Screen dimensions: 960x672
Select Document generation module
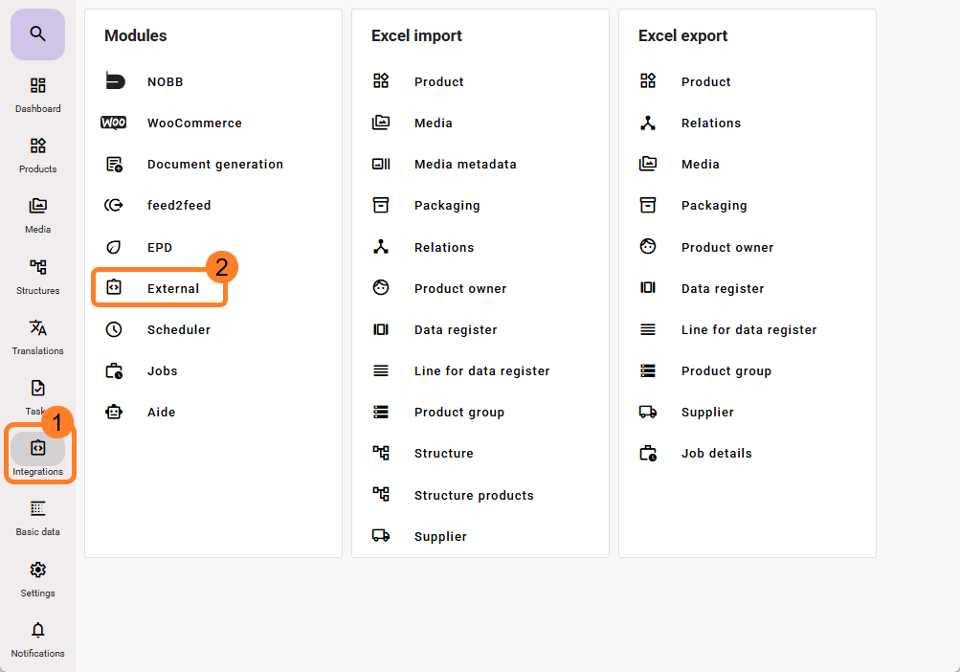pos(214,164)
